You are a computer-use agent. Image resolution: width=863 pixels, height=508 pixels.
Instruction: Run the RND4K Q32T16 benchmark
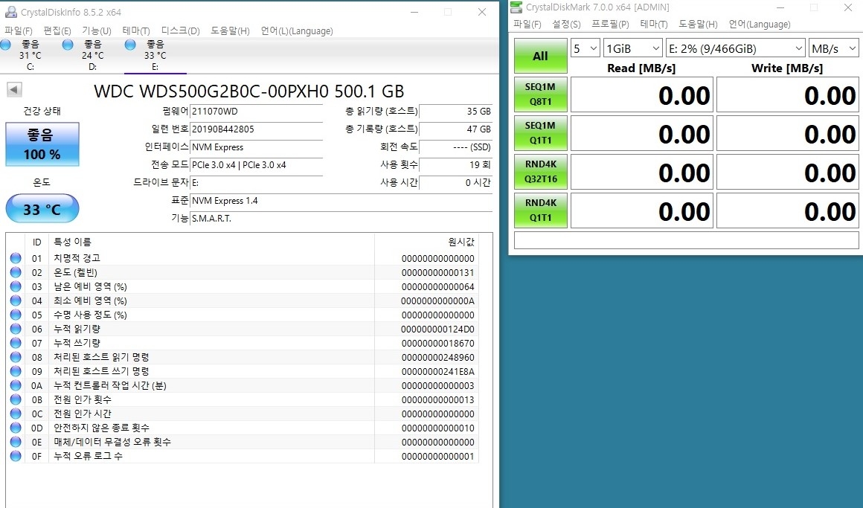tap(540, 171)
